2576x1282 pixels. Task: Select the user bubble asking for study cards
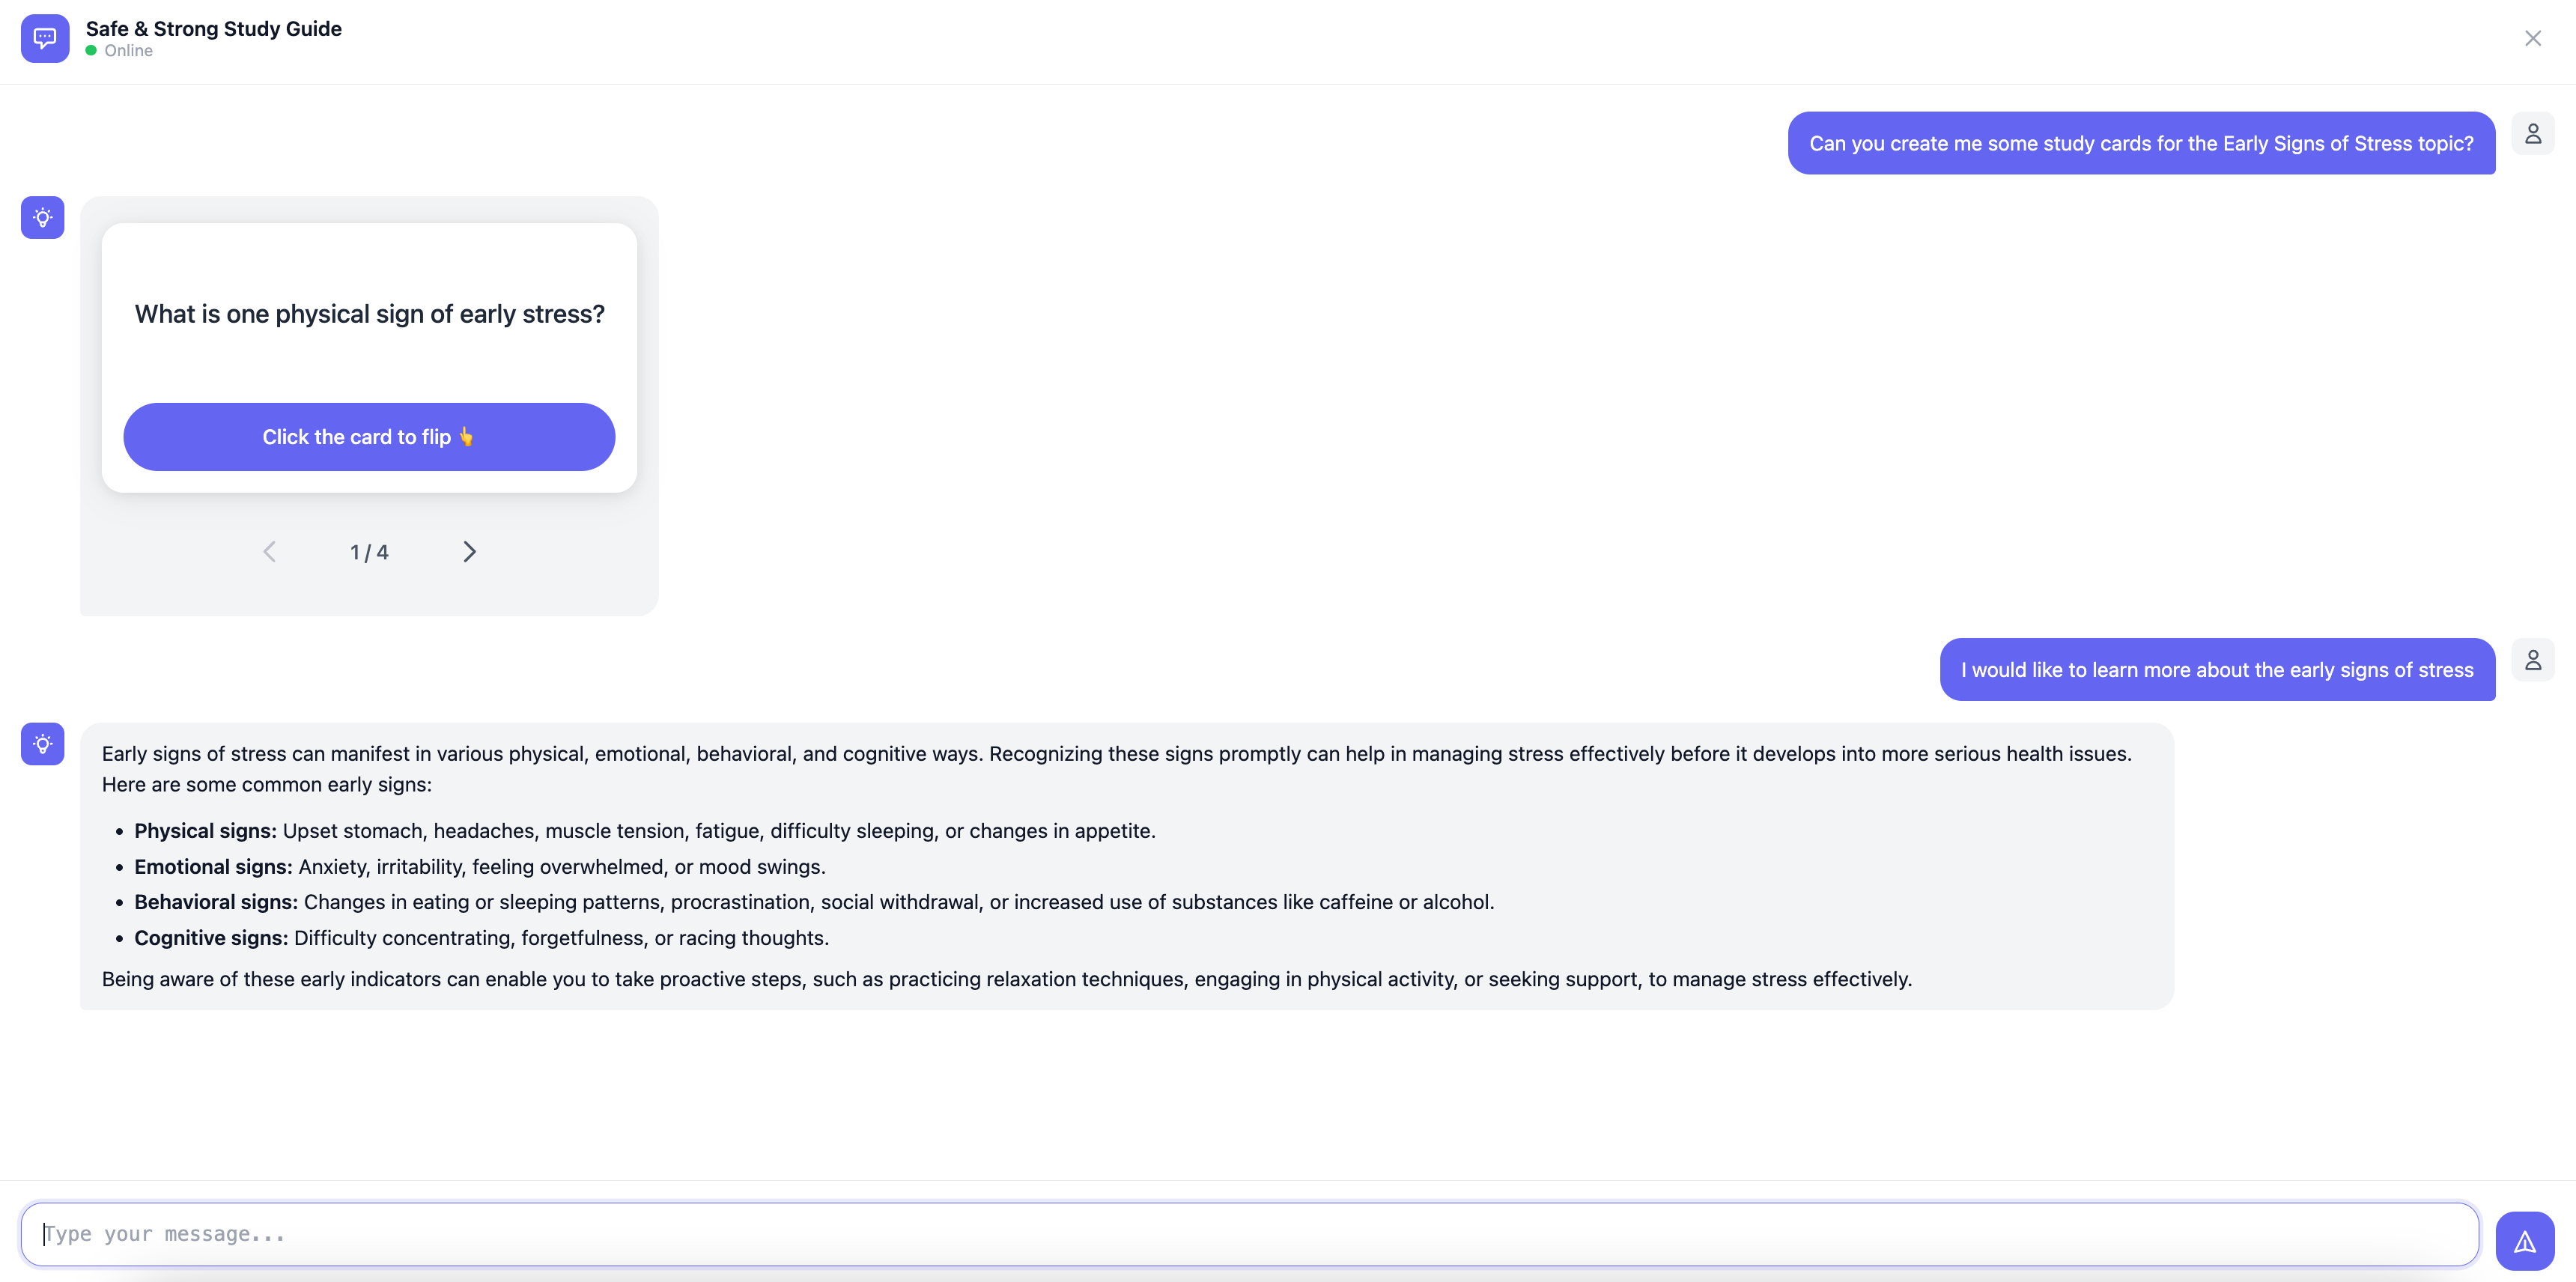pos(2140,143)
